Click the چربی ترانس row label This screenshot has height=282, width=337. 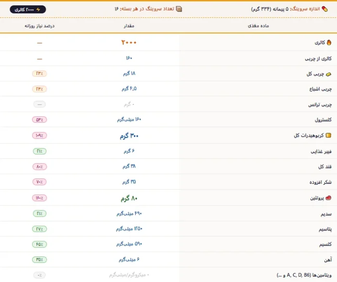point(320,104)
